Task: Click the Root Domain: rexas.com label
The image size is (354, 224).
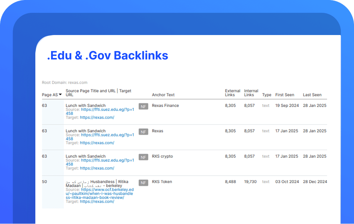Action: click(x=65, y=82)
